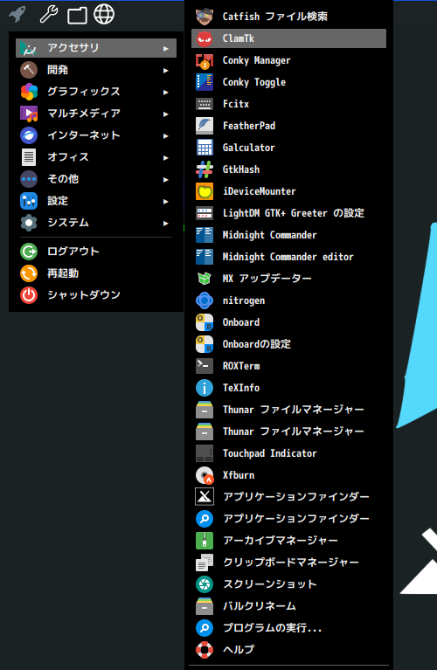
Task: Click the ヘルプ lifebuoy icon
Action: point(205,650)
